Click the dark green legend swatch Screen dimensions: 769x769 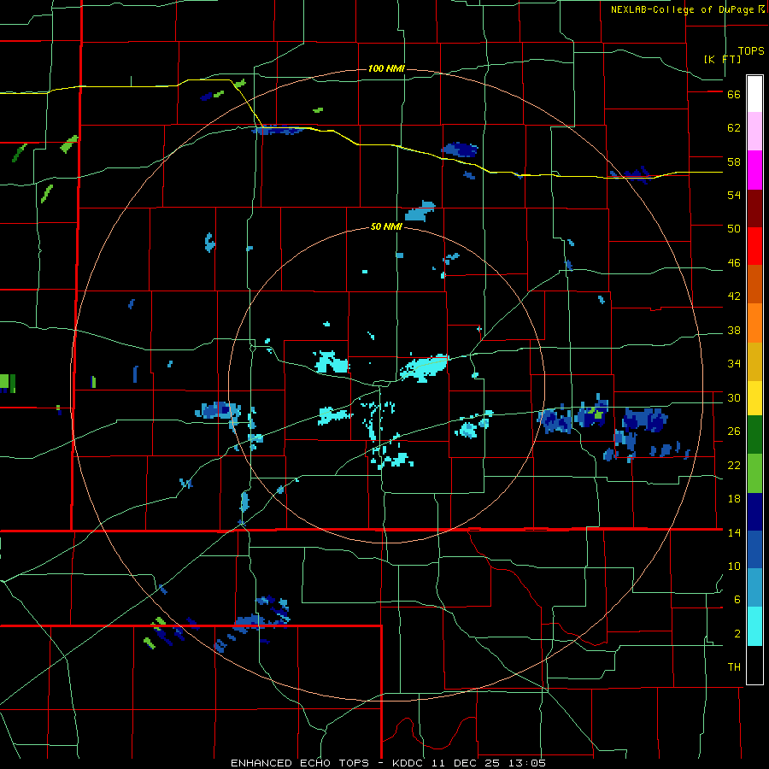754,435
